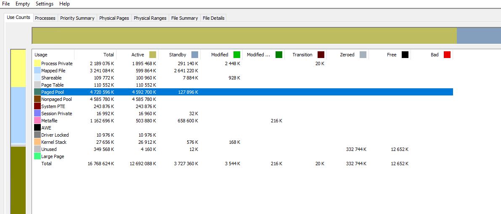Open the Help menu
This screenshot has width=501, height=214.
coord(64,4)
